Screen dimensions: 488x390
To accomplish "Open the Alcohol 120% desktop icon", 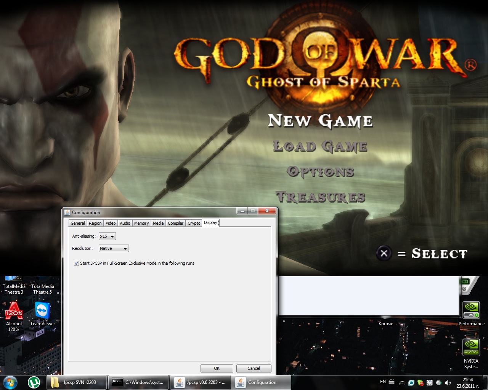I will click(14, 311).
